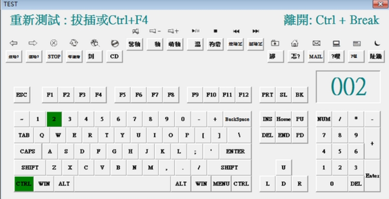Click the next track media icon
389x199 pixels.
point(256,31)
